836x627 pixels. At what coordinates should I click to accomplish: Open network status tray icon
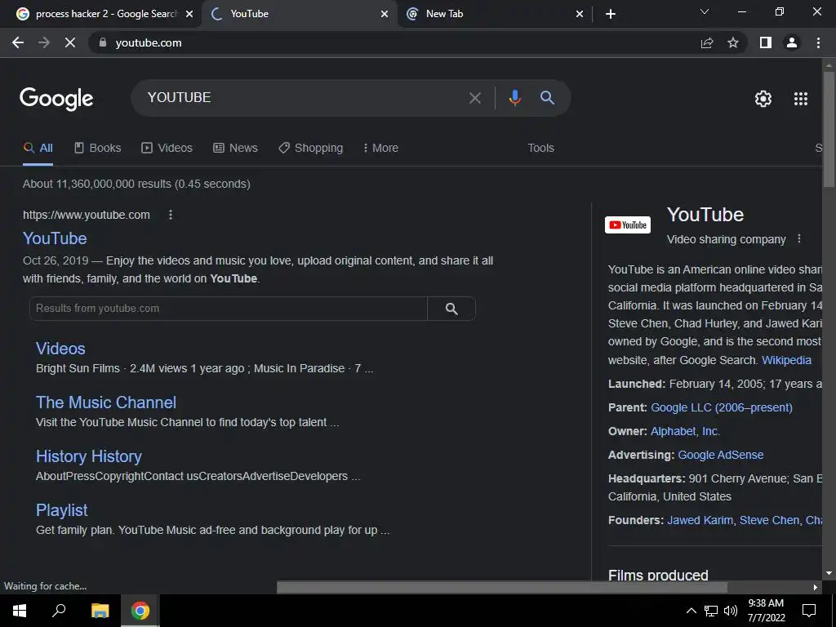click(x=711, y=611)
